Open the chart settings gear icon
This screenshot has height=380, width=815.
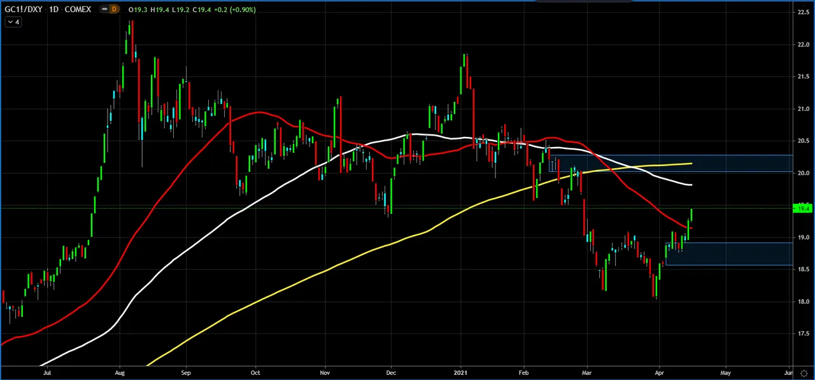click(804, 374)
